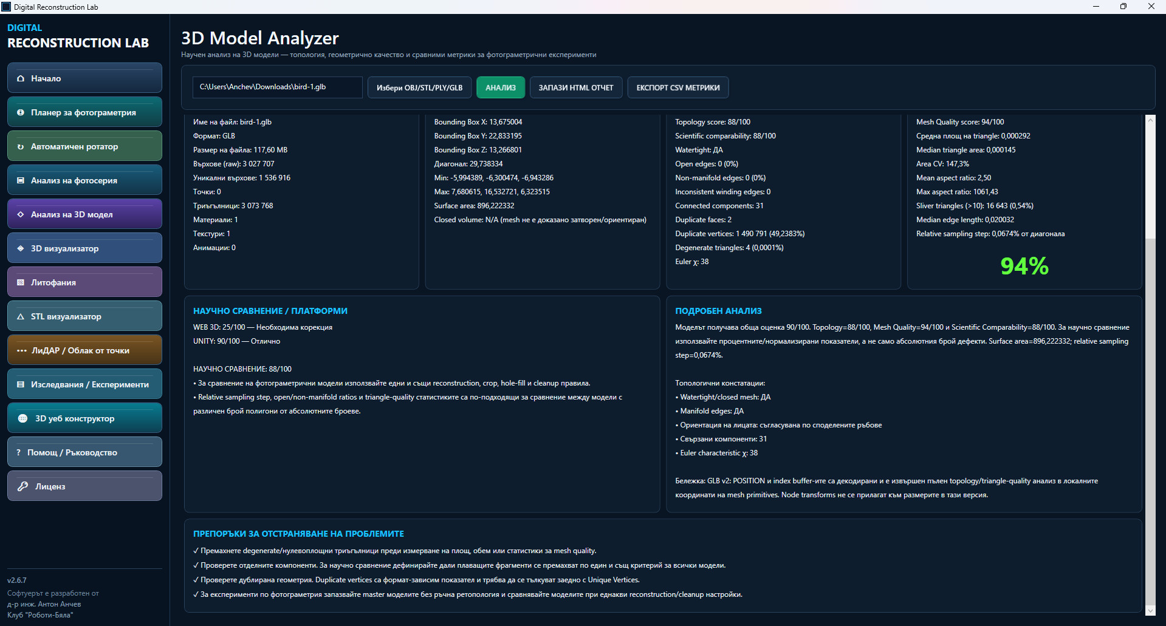Click 'WEB 3D: 25/100' line
The height and width of the screenshot is (626, 1166).
click(262, 327)
